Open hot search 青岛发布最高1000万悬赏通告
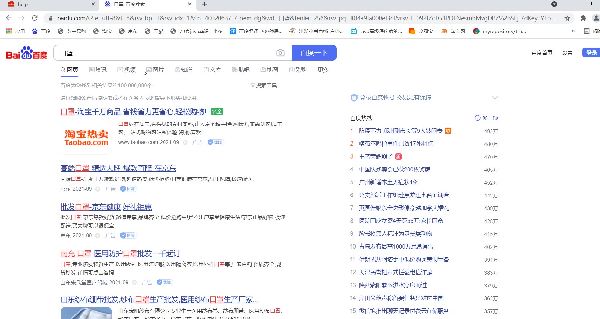Viewport: 600px width, 319px height. click(x=396, y=247)
